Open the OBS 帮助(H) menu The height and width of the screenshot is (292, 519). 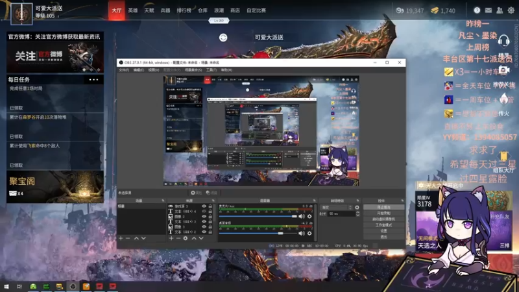(226, 70)
